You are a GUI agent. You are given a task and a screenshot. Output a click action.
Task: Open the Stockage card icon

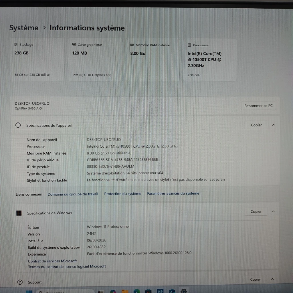click(x=16, y=45)
